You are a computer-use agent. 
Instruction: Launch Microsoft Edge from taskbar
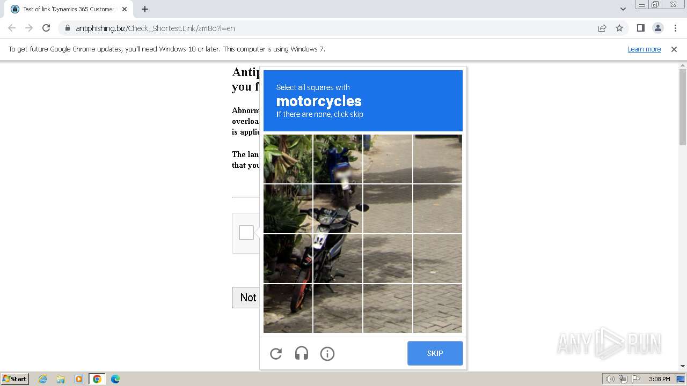pyautogui.click(x=115, y=379)
